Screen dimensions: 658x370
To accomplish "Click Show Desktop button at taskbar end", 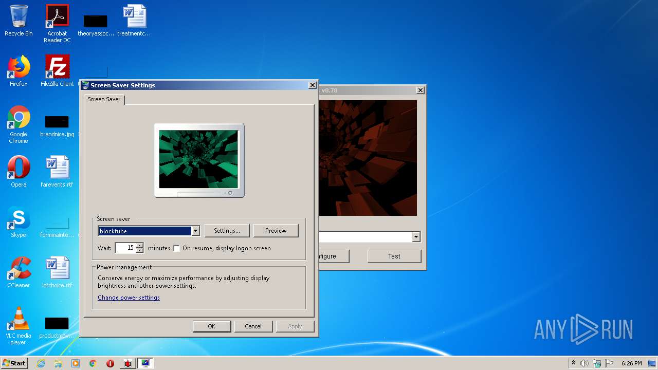I will point(652,363).
